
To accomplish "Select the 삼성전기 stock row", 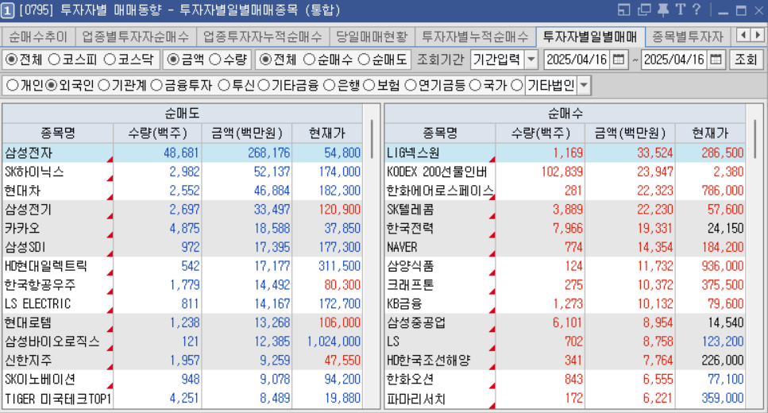I will tap(182, 210).
